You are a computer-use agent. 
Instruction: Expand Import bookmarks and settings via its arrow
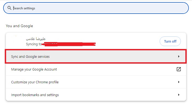(179, 95)
